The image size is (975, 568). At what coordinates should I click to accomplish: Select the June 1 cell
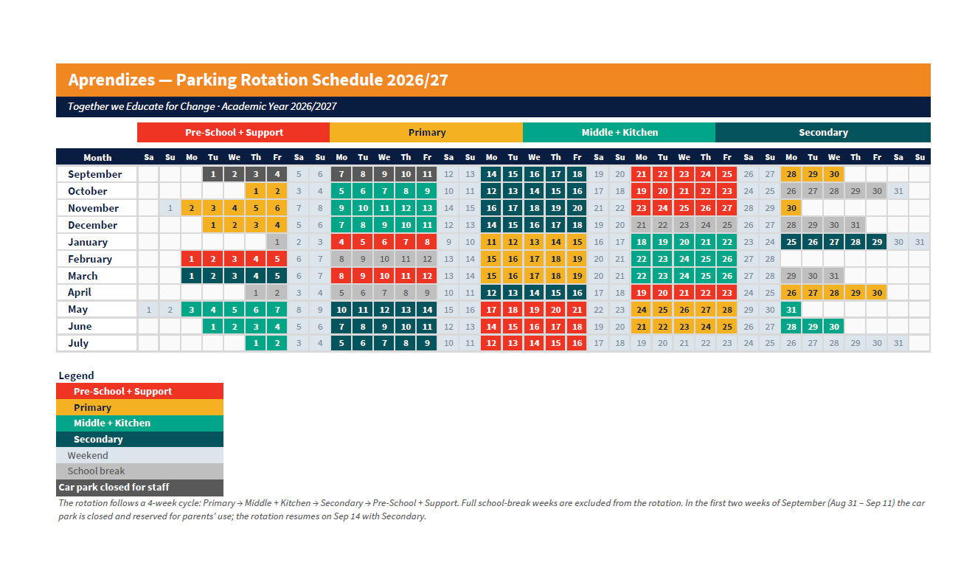pyautogui.click(x=213, y=326)
